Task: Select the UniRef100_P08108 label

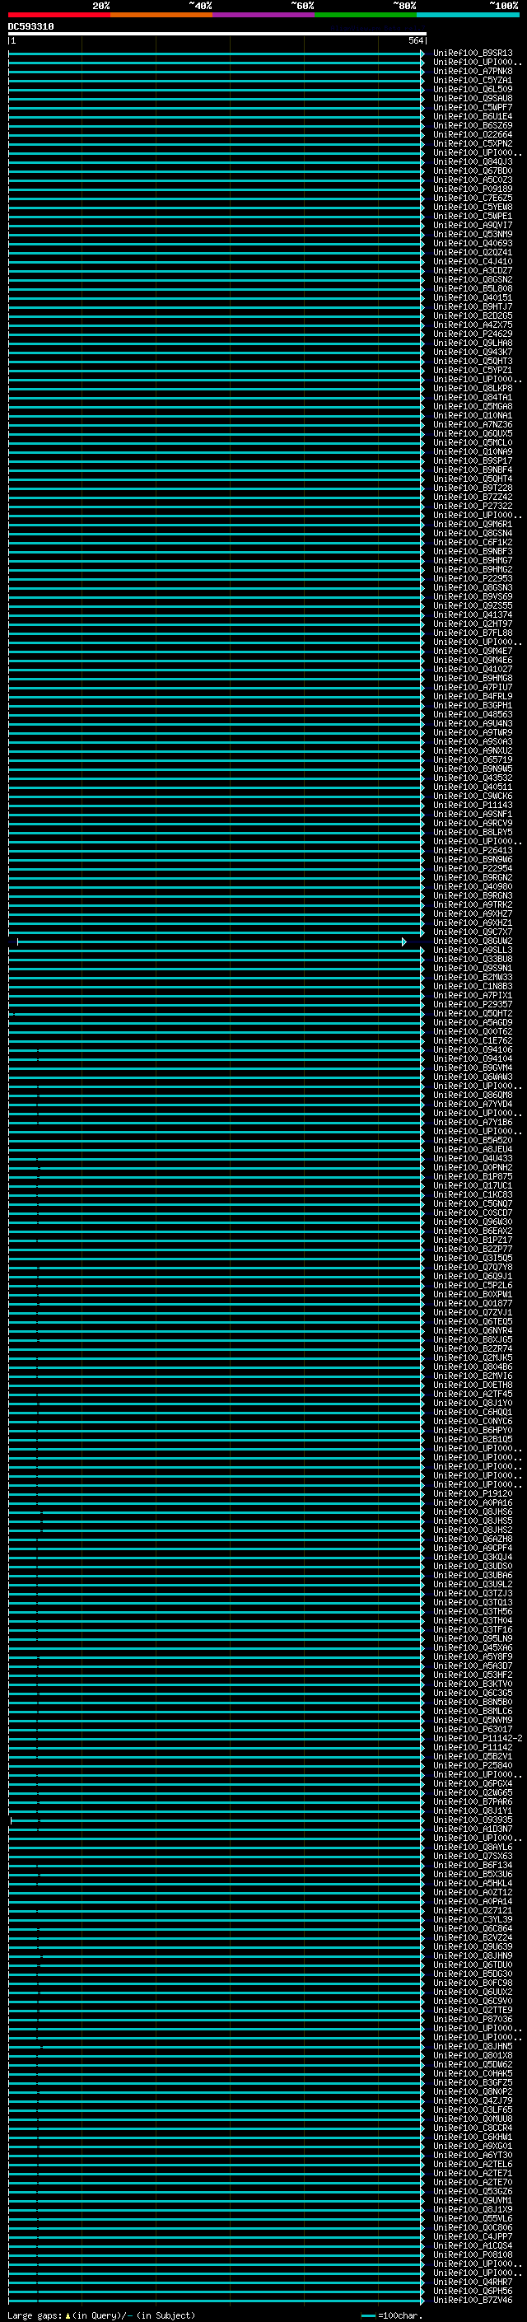Action: (472, 2254)
